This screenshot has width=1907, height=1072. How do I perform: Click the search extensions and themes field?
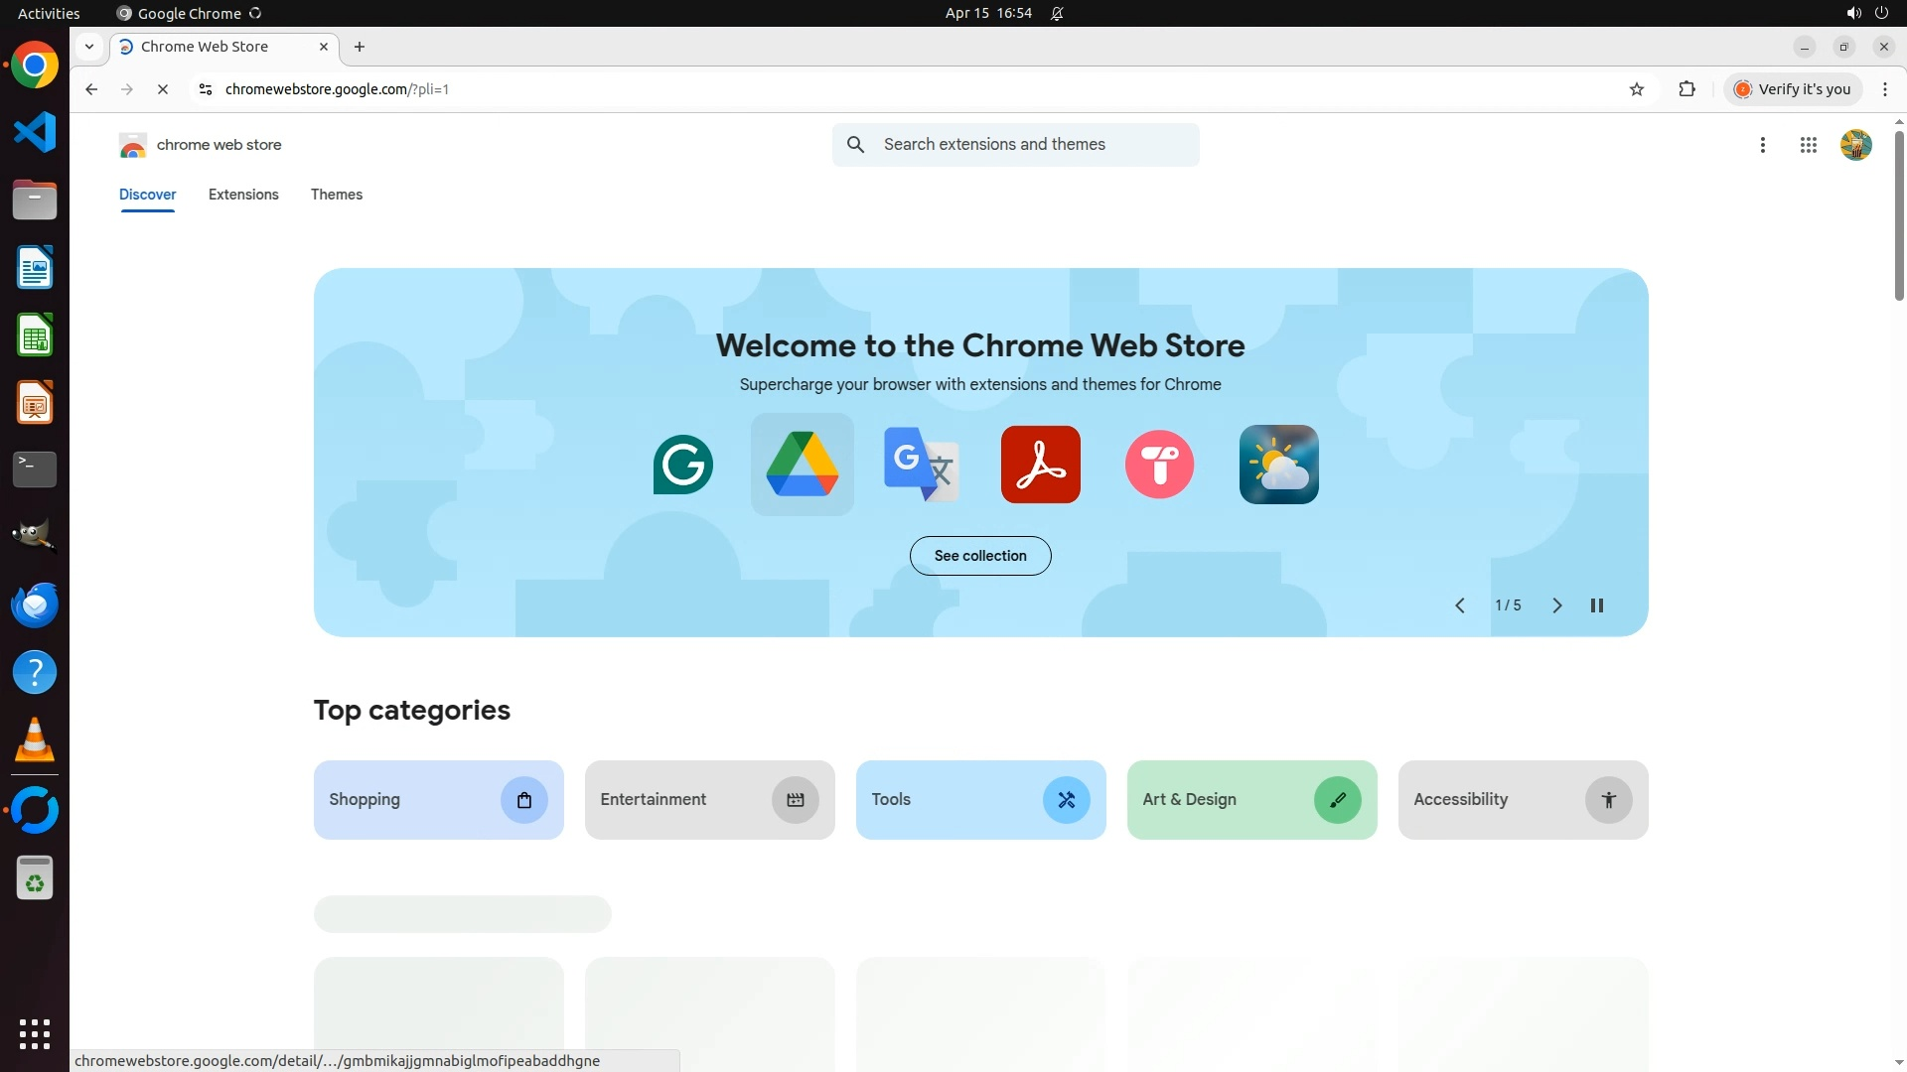pyautogui.click(x=1033, y=145)
